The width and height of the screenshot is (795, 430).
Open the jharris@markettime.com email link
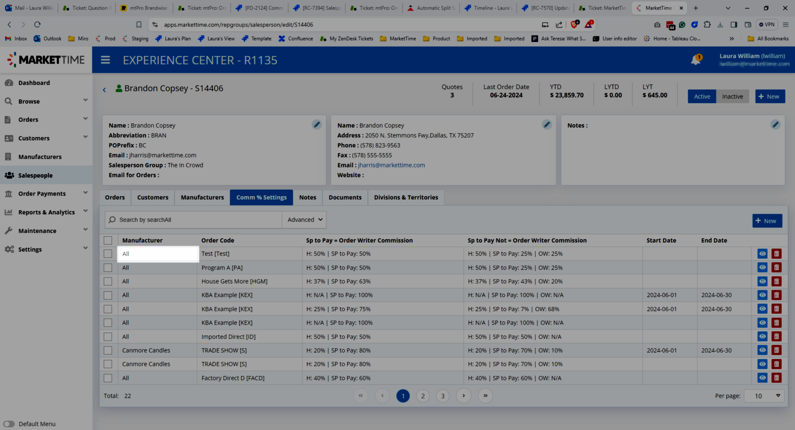pos(391,165)
